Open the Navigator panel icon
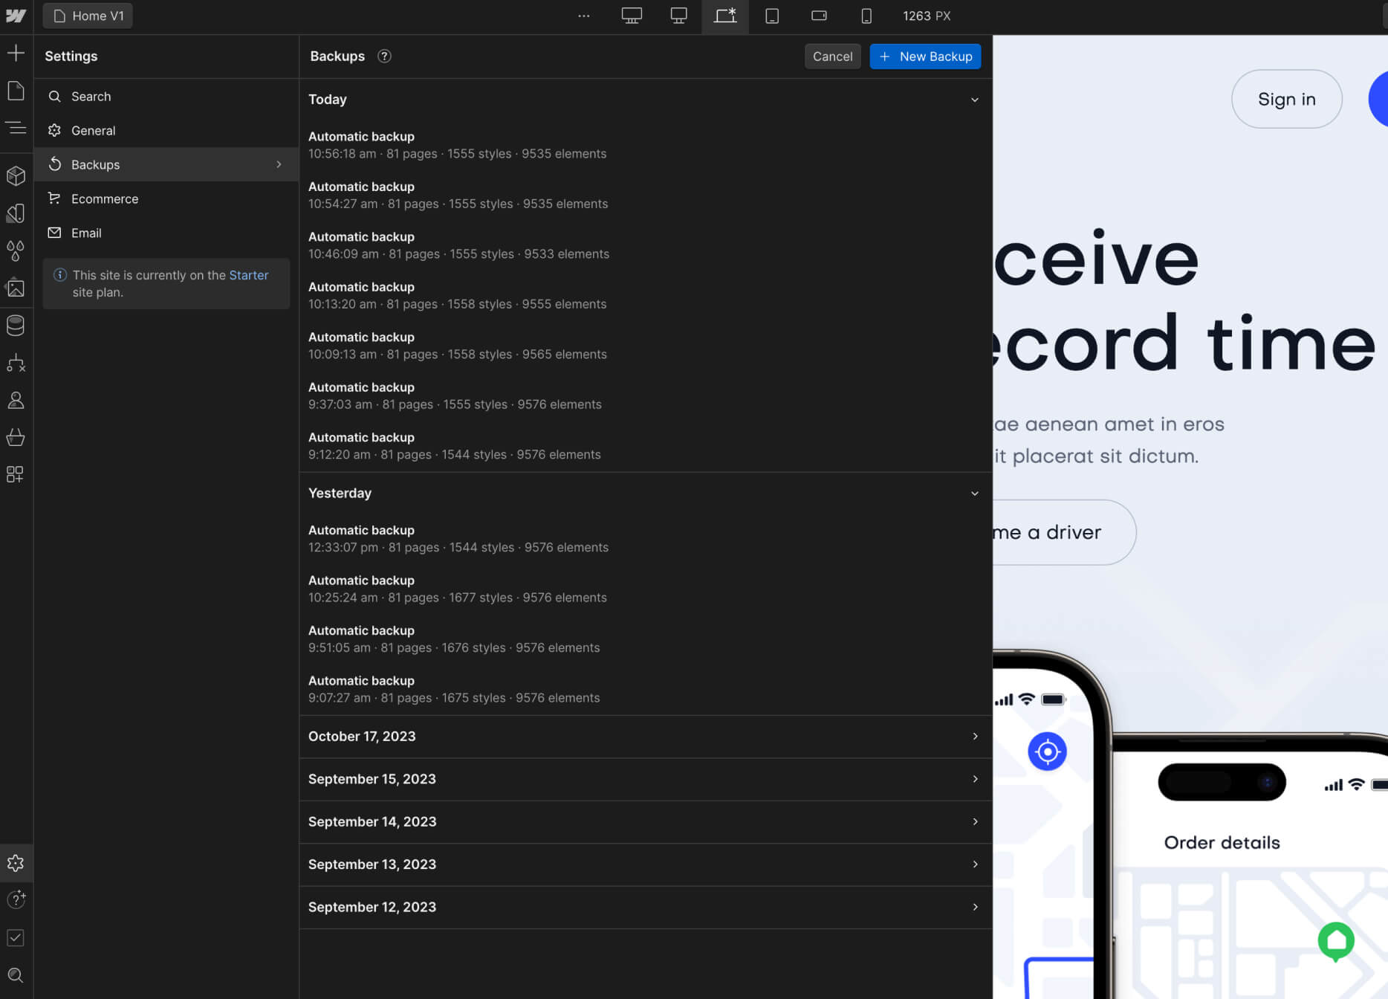The height and width of the screenshot is (999, 1388). point(16,128)
